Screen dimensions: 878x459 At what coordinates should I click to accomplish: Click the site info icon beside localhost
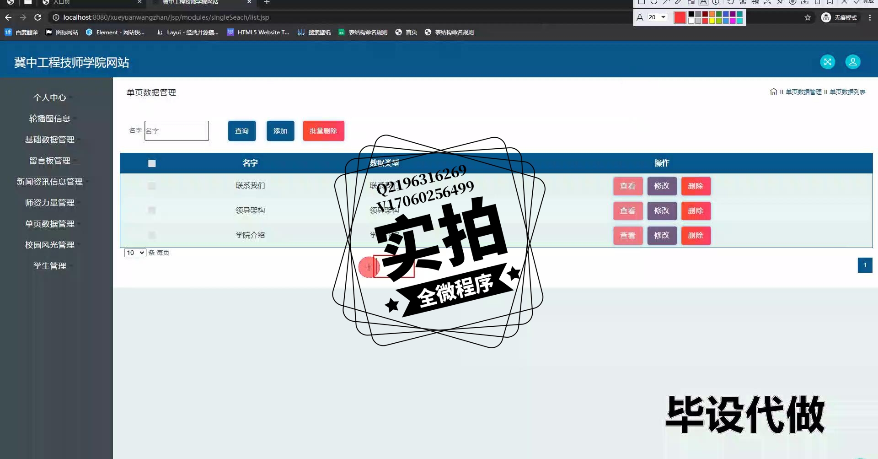pyautogui.click(x=56, y=17)
